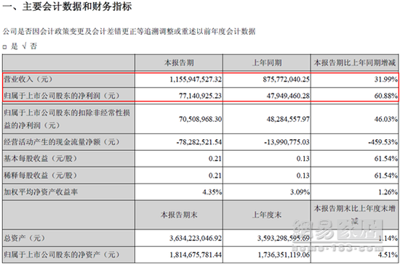Click total assets value 3,634,223,046.92
The image size is (400, 264).
[x=196, y=239]
